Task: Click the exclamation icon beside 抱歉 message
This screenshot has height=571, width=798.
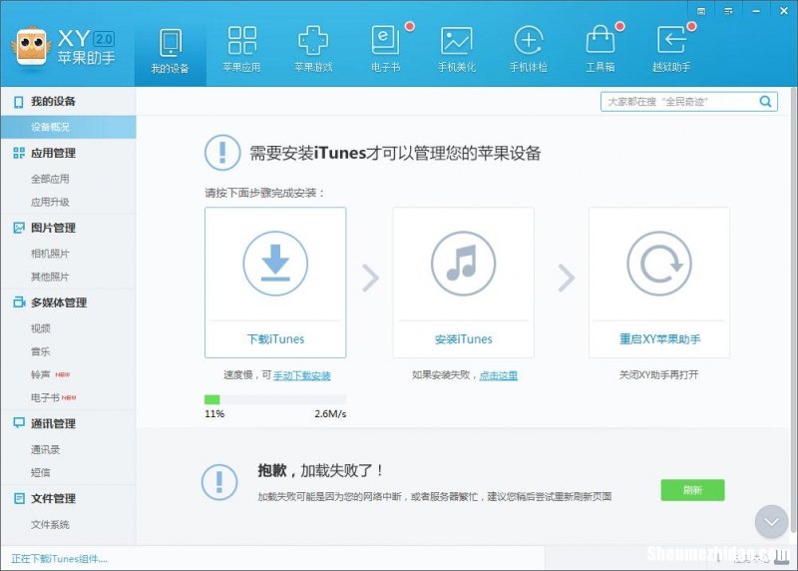Action: pos(219,481)
